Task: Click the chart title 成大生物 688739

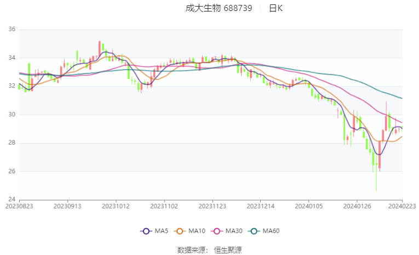Action: pos(219,8)
